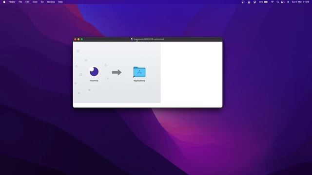The height and width of the screenshot is (175, 312).
Task: Click the battery status indicator
Action: (x=264, y=2)
